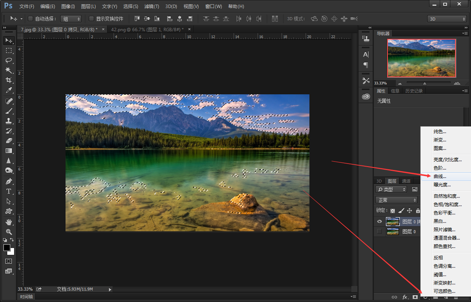The width and height of the screenshot is (471, 302).
Task: Enable the 显示变换控件 checkbox
Action: coord(91,19)
